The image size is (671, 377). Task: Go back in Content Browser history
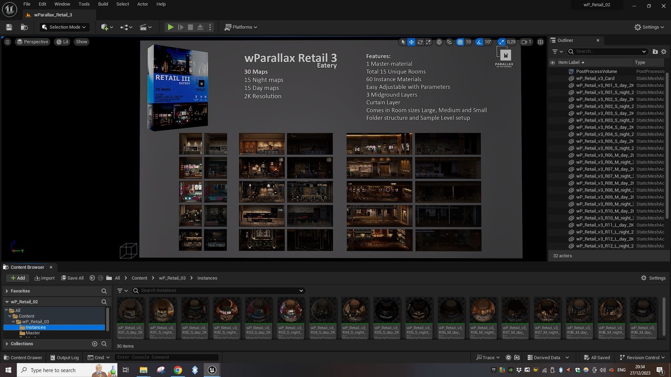(x=92, y=278)
